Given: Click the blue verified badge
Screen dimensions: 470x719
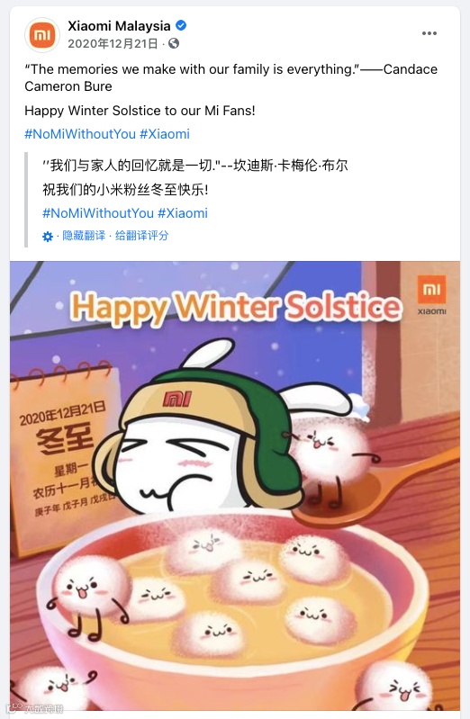Looking at the screenshot, I should [181, 25].
